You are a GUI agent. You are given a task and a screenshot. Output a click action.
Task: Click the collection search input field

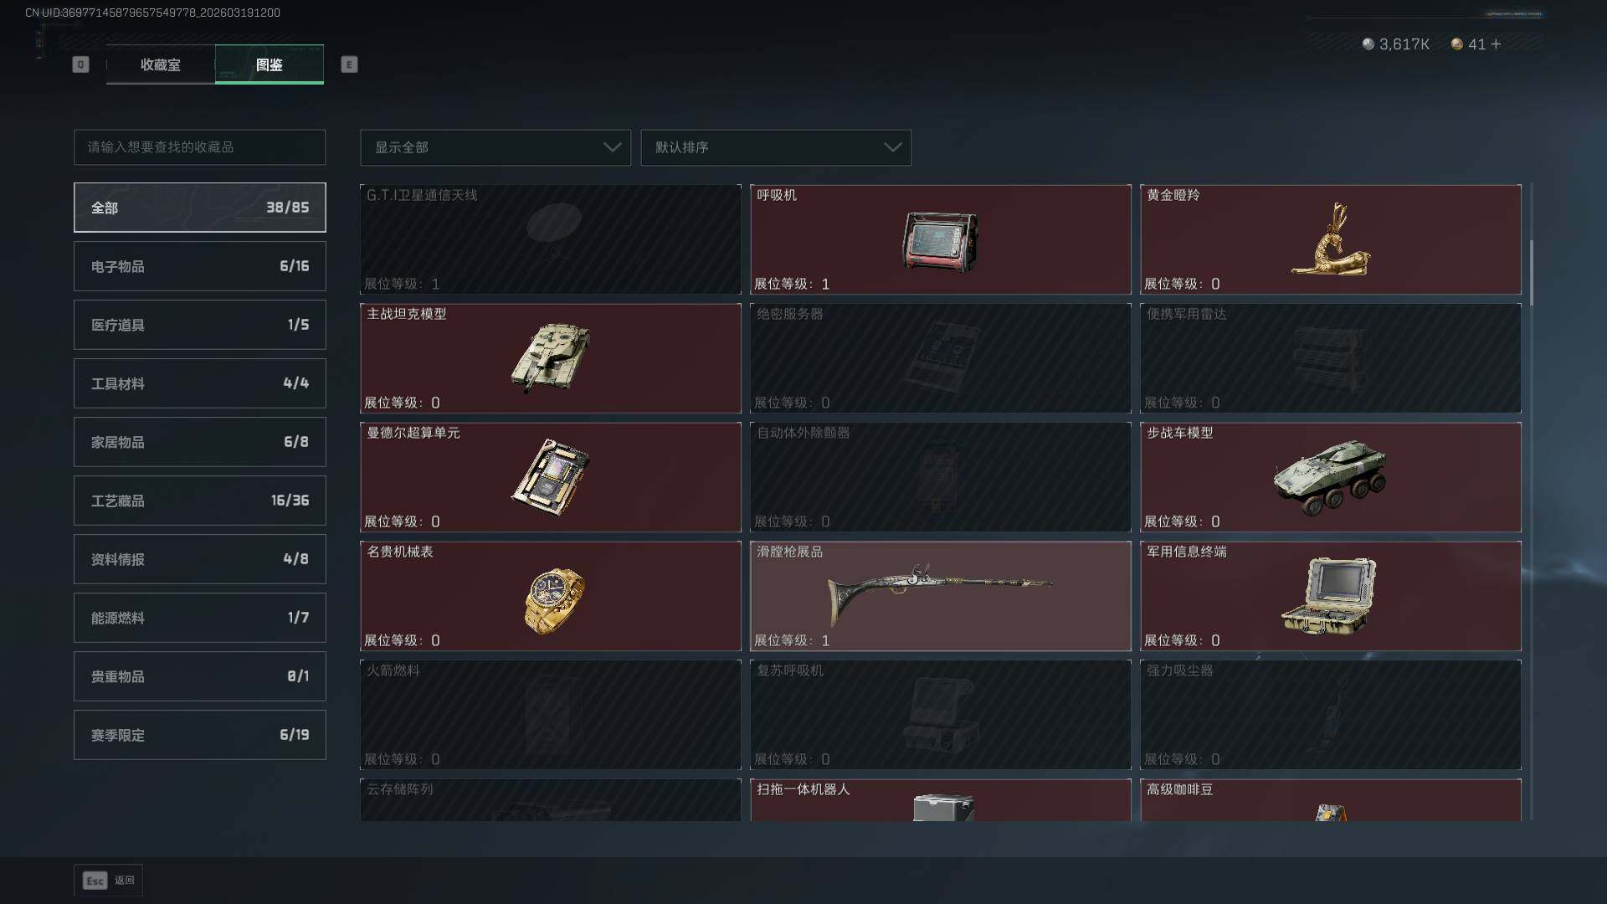click(200, 147)
